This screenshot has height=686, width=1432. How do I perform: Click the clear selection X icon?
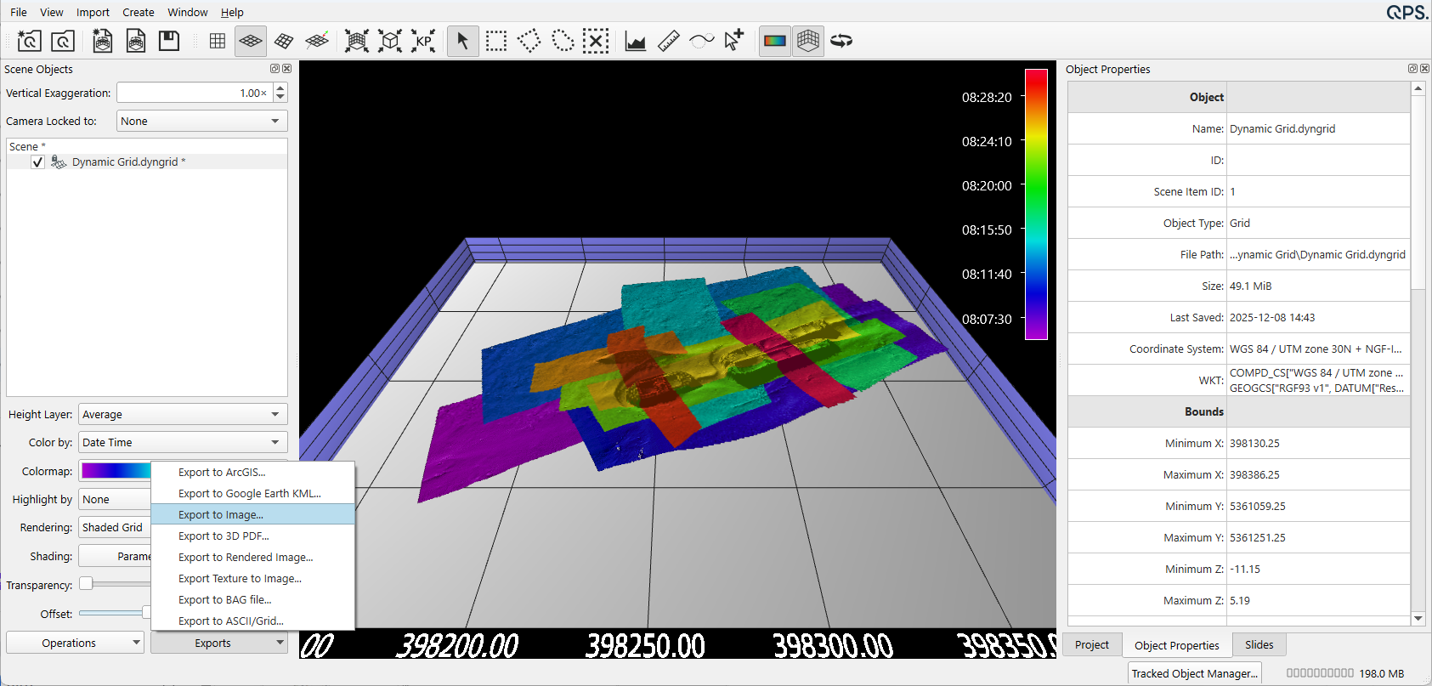596,41
